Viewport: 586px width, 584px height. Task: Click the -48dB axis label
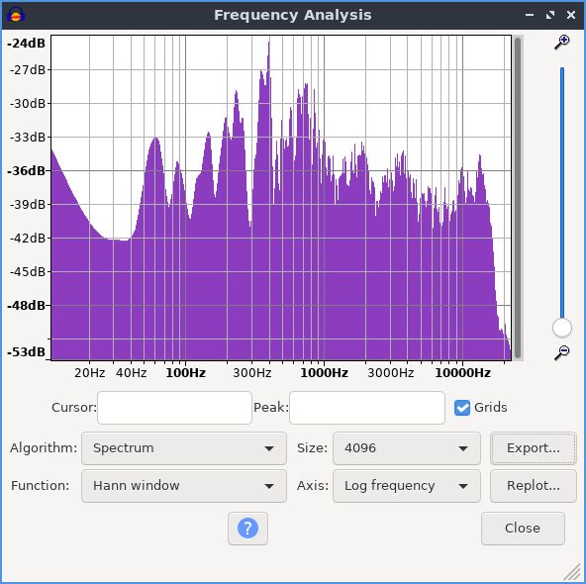[x=26, y=306]
